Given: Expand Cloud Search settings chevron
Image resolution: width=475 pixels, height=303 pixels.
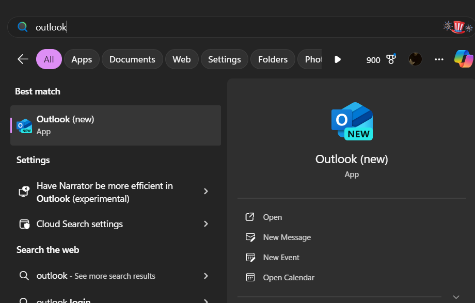Looking at the screenshot, I should coord(205,224).
